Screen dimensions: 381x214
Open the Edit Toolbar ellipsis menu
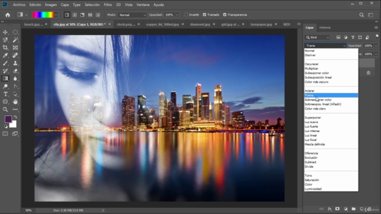pos(15,109)
